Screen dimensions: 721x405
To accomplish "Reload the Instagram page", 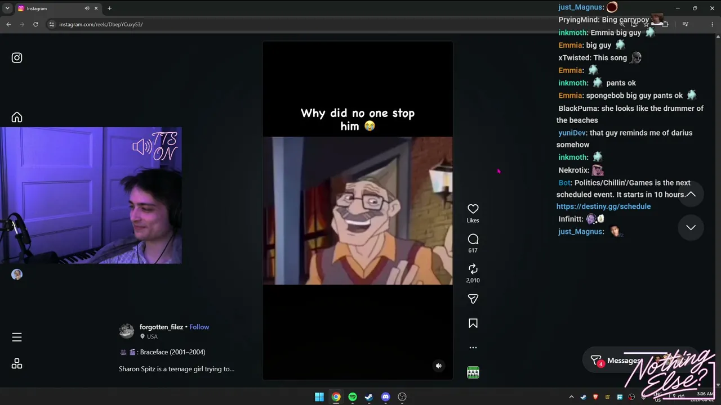I will point(35,24).
